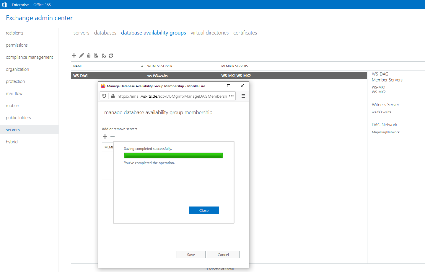The width and height of the screenshot is (425, 272).
Task: Click the add new DAG plus icon
Action: coord(74,55)
